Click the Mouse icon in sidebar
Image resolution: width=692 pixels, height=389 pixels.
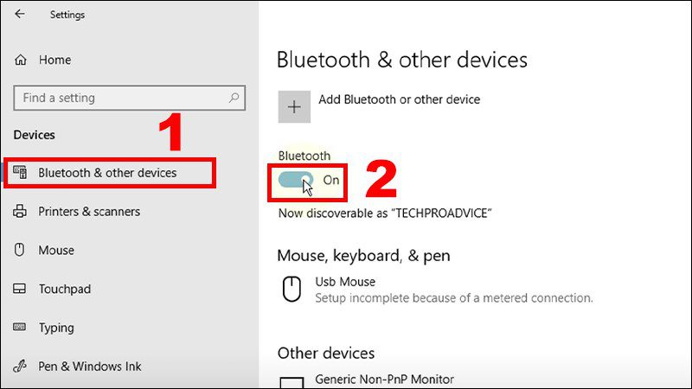[x=20, y=251]
